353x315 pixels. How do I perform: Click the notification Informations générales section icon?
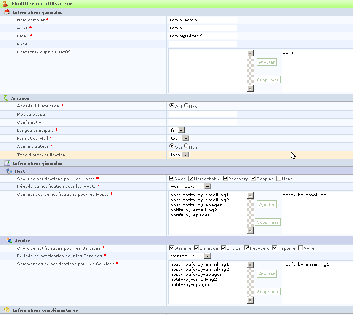coord(7,163)
